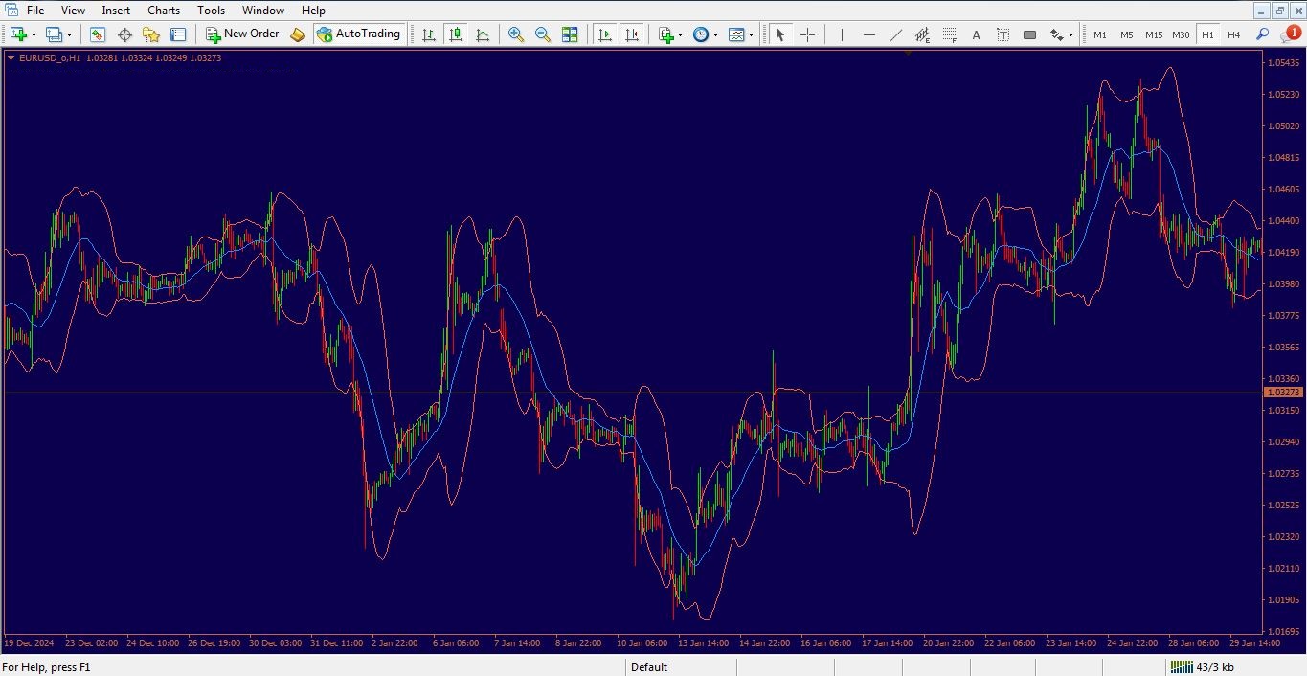This screenshot has width=1307, height=676.
Task: Open the Insert menu
Action: pyautogui.click(x=116, y=11)
